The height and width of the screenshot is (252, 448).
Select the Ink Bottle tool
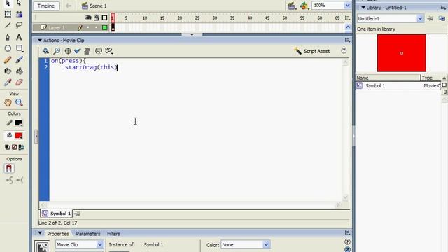click(x=8, y=71)
